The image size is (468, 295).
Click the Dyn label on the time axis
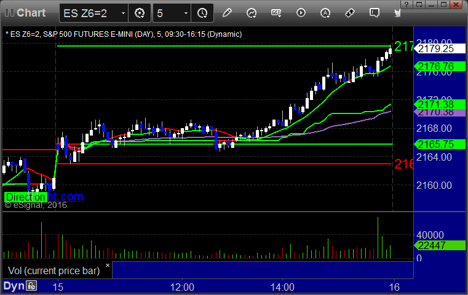pos(14,286)
